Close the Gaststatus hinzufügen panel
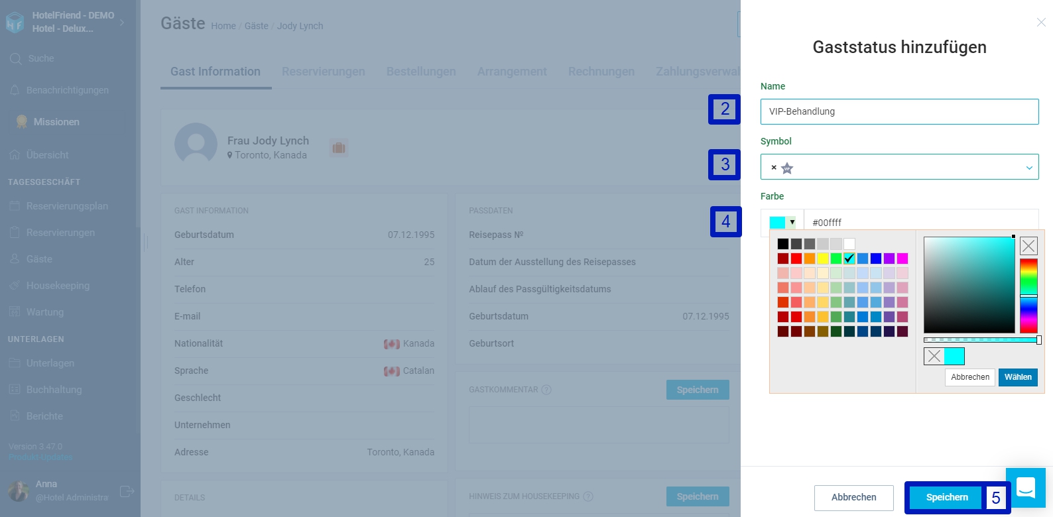The image size is (1053, 517). click(x=1041, y=23)
